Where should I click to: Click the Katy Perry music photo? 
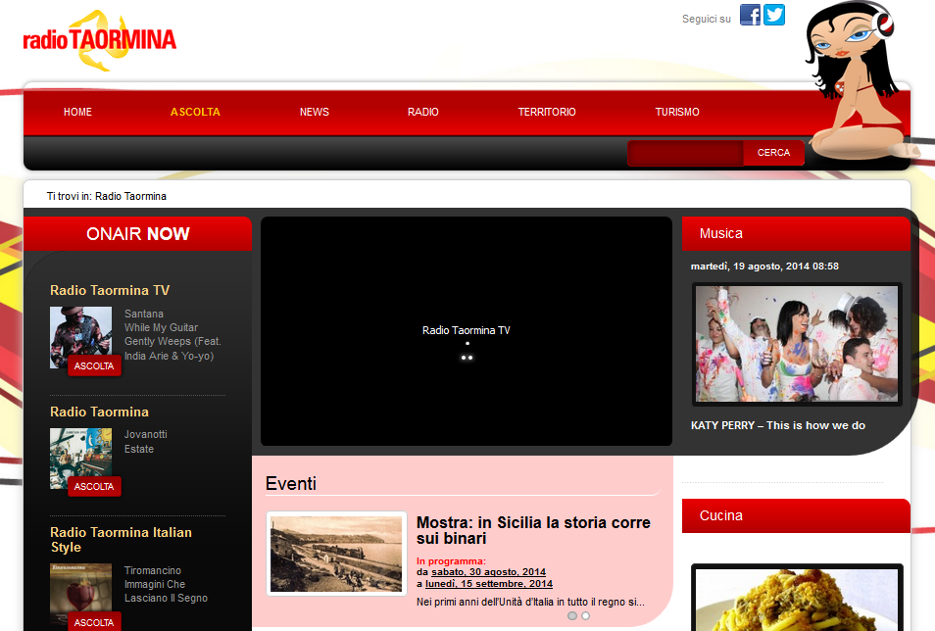coord(796,344)
